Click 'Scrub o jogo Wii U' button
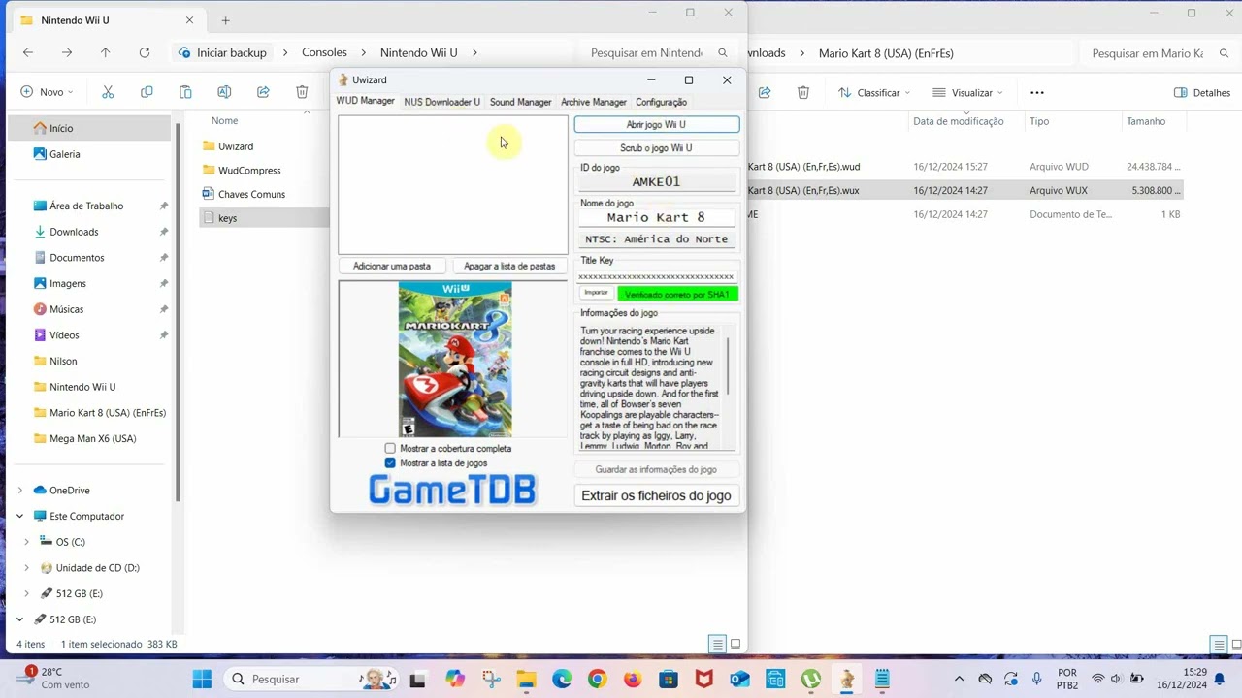Screen dimensions: 1242x698 [656, 148]
